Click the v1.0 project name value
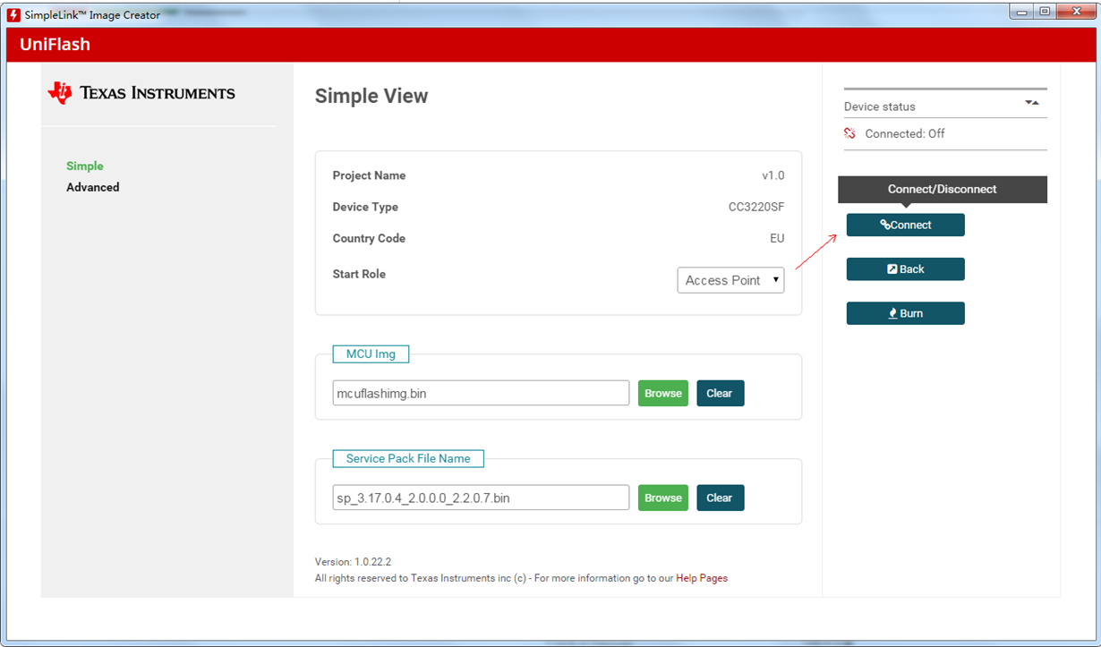The width and height of the screenshot is (1101, 647). [x=773, y=175]
